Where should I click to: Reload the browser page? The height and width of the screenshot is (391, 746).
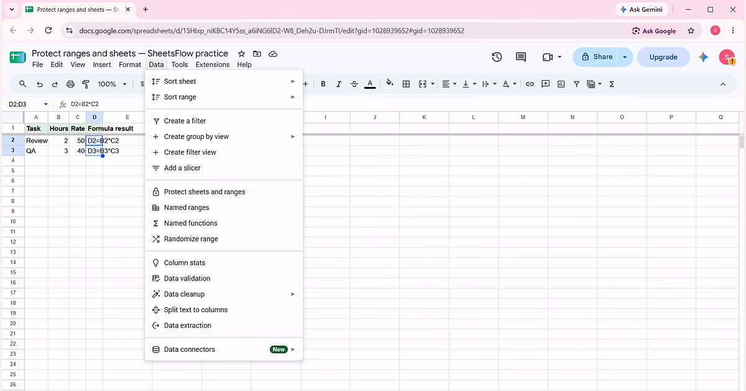click(x=48, y=30)
